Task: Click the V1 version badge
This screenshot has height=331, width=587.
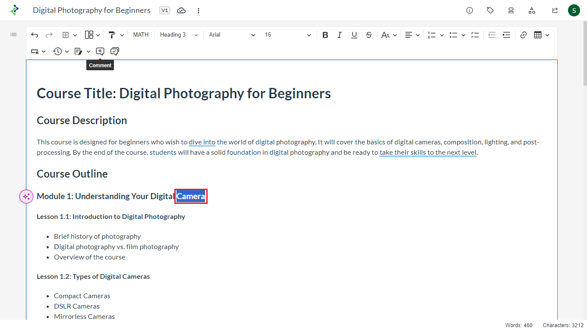Action: click(x=164, y=10)
